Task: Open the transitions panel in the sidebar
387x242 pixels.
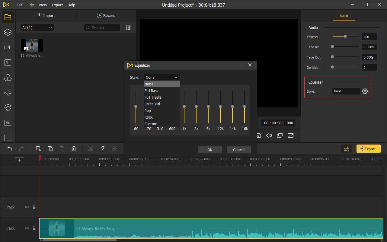Action: coord(8,93)
